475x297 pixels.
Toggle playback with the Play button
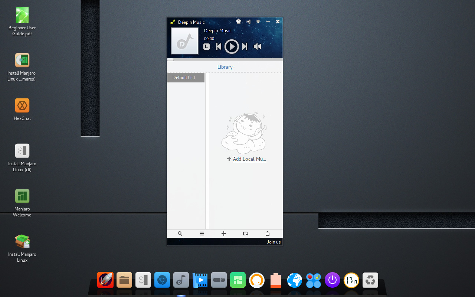point(232,46)
